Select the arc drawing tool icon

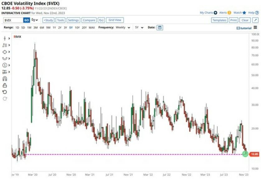(5, 59)
